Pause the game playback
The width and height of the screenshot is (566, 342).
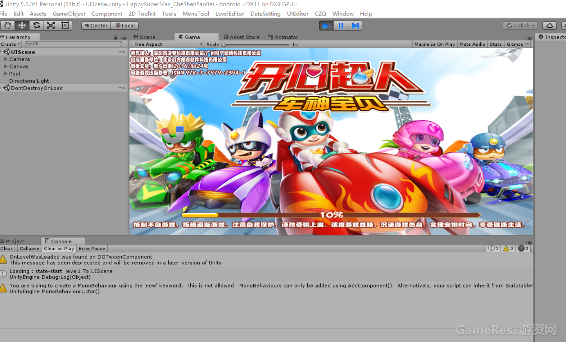click(x=340, y=26)
